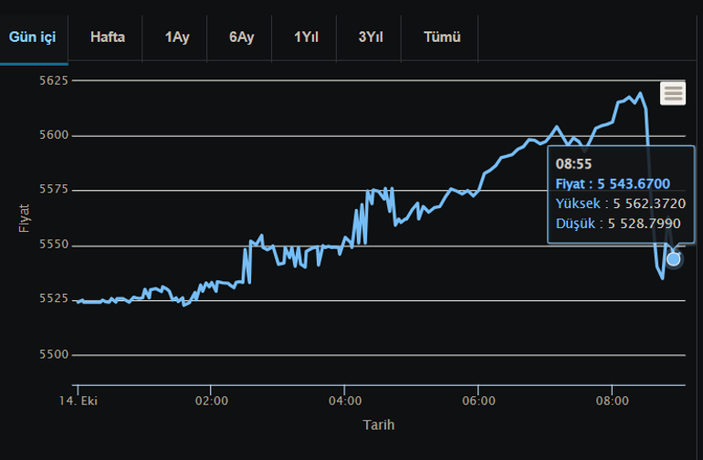The image size is (703, 460).
Task: Click the 06:00 x-axis label
Action: click(478, 401)
